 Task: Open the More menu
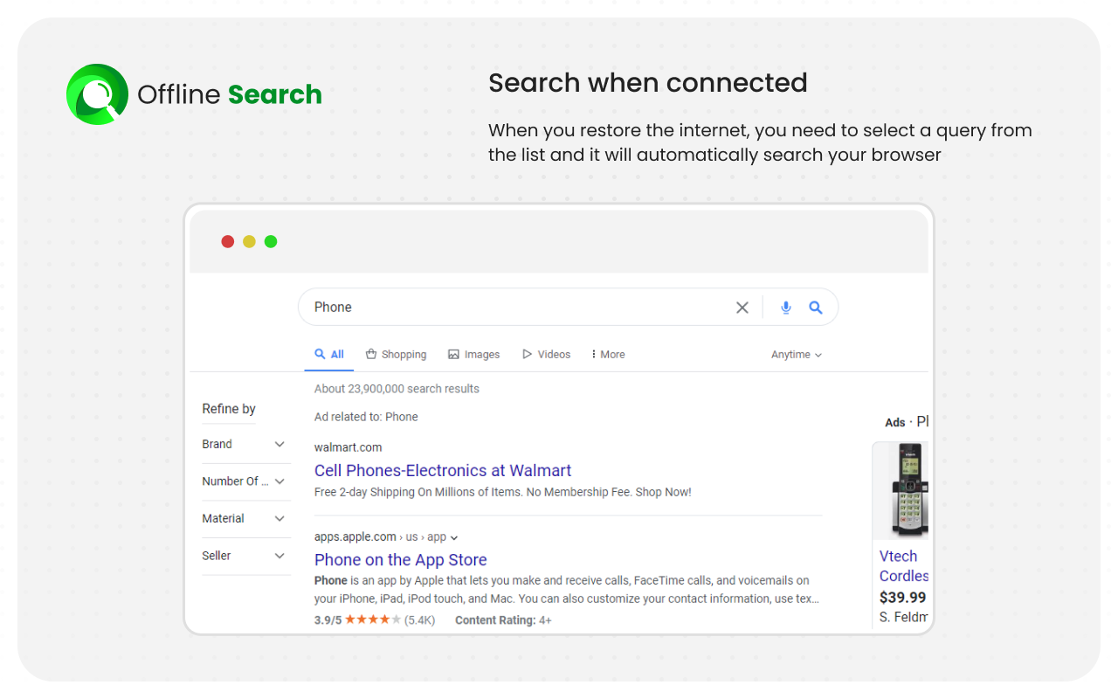coord(608,355)
